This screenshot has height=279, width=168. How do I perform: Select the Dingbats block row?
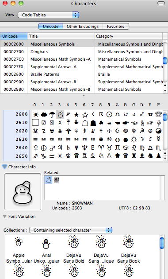click(81, 52)
